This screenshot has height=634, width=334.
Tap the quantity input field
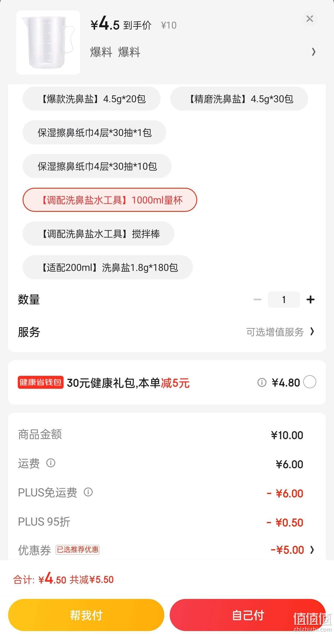(284, 299)
